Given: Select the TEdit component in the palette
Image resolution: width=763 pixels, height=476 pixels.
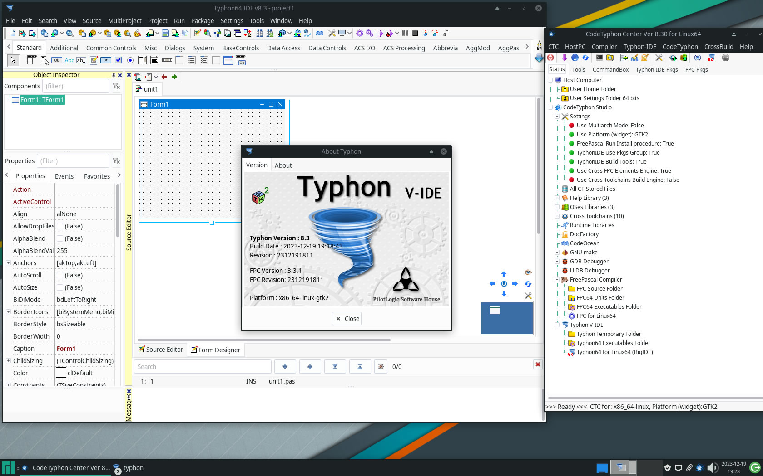Looking at the screenshot, I should click(x=81, y=60).
